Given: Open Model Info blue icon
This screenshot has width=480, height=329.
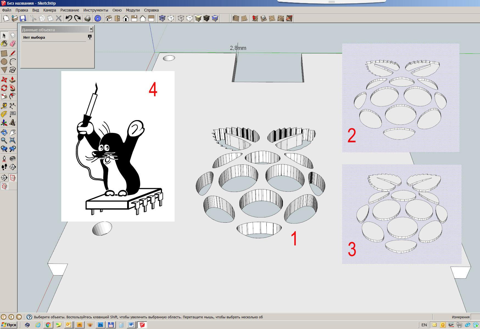Looking at the screenshot, I should (98, 18).
